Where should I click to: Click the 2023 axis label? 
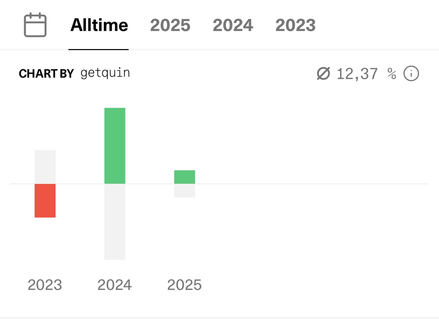(45, 285)
